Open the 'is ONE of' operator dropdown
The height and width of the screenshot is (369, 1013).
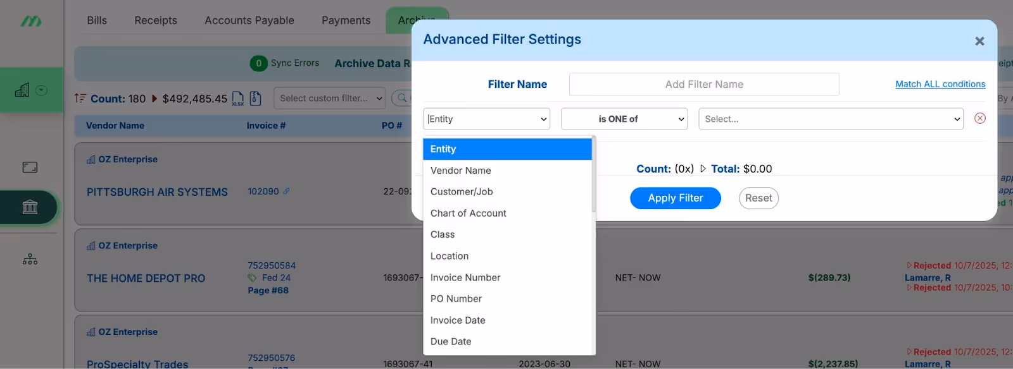click(x=624, y=119)
